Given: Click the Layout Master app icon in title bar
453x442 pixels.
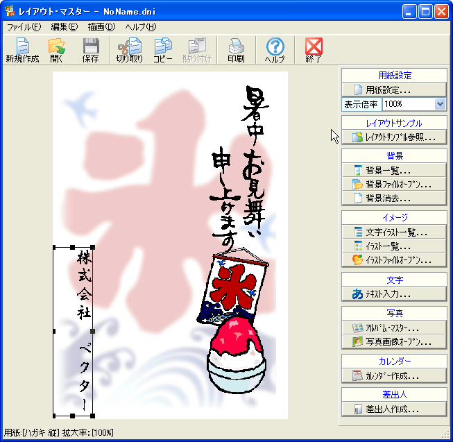Looking at the screenshot, I should (10, 11).
